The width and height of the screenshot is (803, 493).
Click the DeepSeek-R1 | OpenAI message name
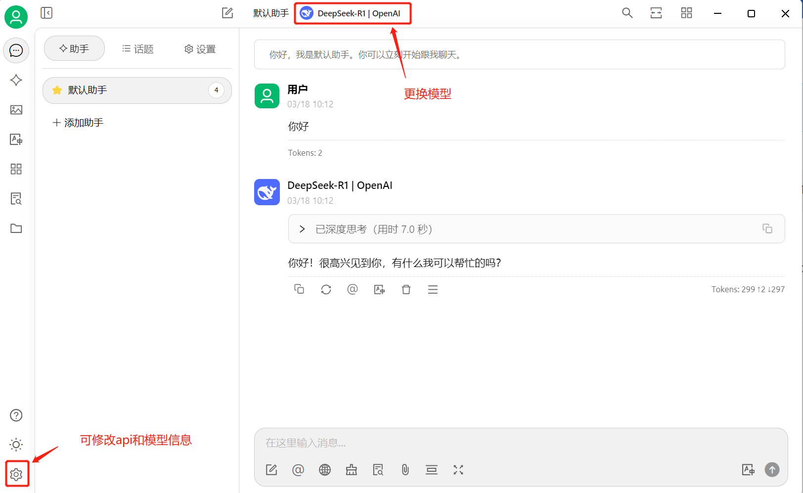(340, 185)
